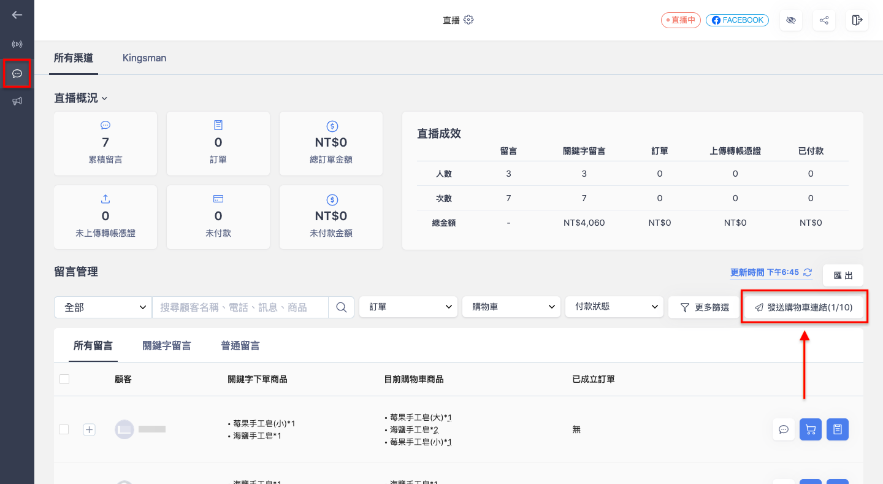Open the settings gear next to 直播
This screenshot has height=484, width=883.
[468, 20]
